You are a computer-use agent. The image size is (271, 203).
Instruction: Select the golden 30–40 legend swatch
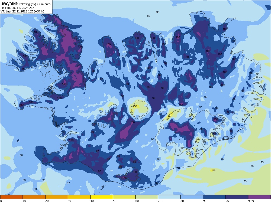click(x=79, y=197)
